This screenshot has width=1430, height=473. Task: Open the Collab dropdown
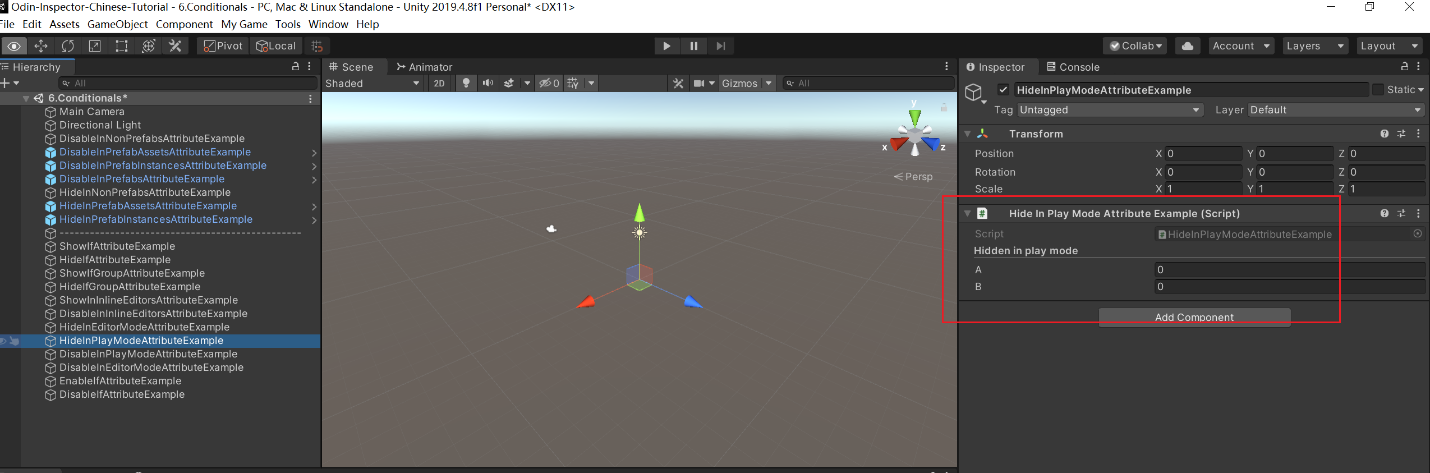tap(1135, 46)
